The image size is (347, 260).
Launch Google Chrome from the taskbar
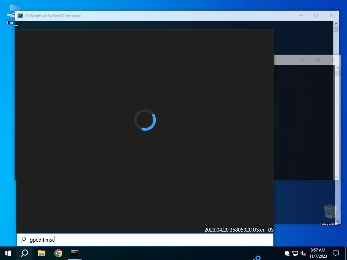(x=58, y=253)
